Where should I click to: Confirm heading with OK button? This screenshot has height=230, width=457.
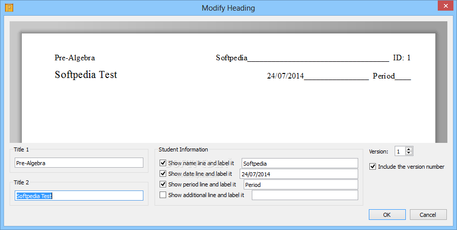[x=387, y=215]
